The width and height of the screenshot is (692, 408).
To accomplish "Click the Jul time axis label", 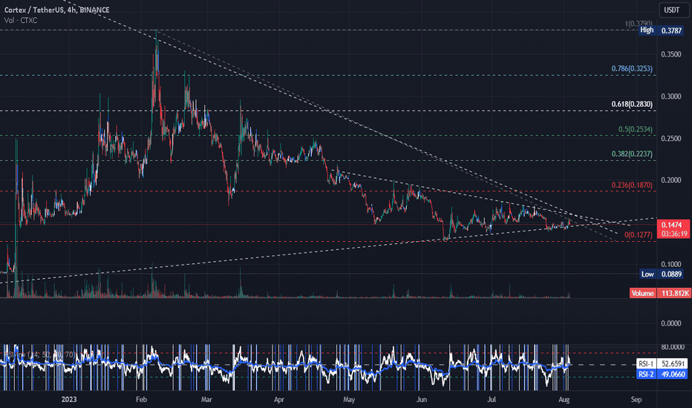I will 492,400.
